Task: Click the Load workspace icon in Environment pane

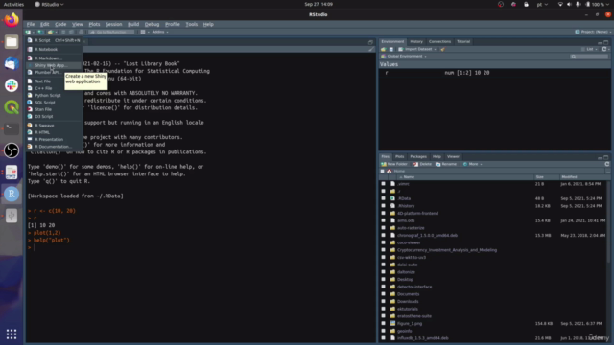Action: 384,49
